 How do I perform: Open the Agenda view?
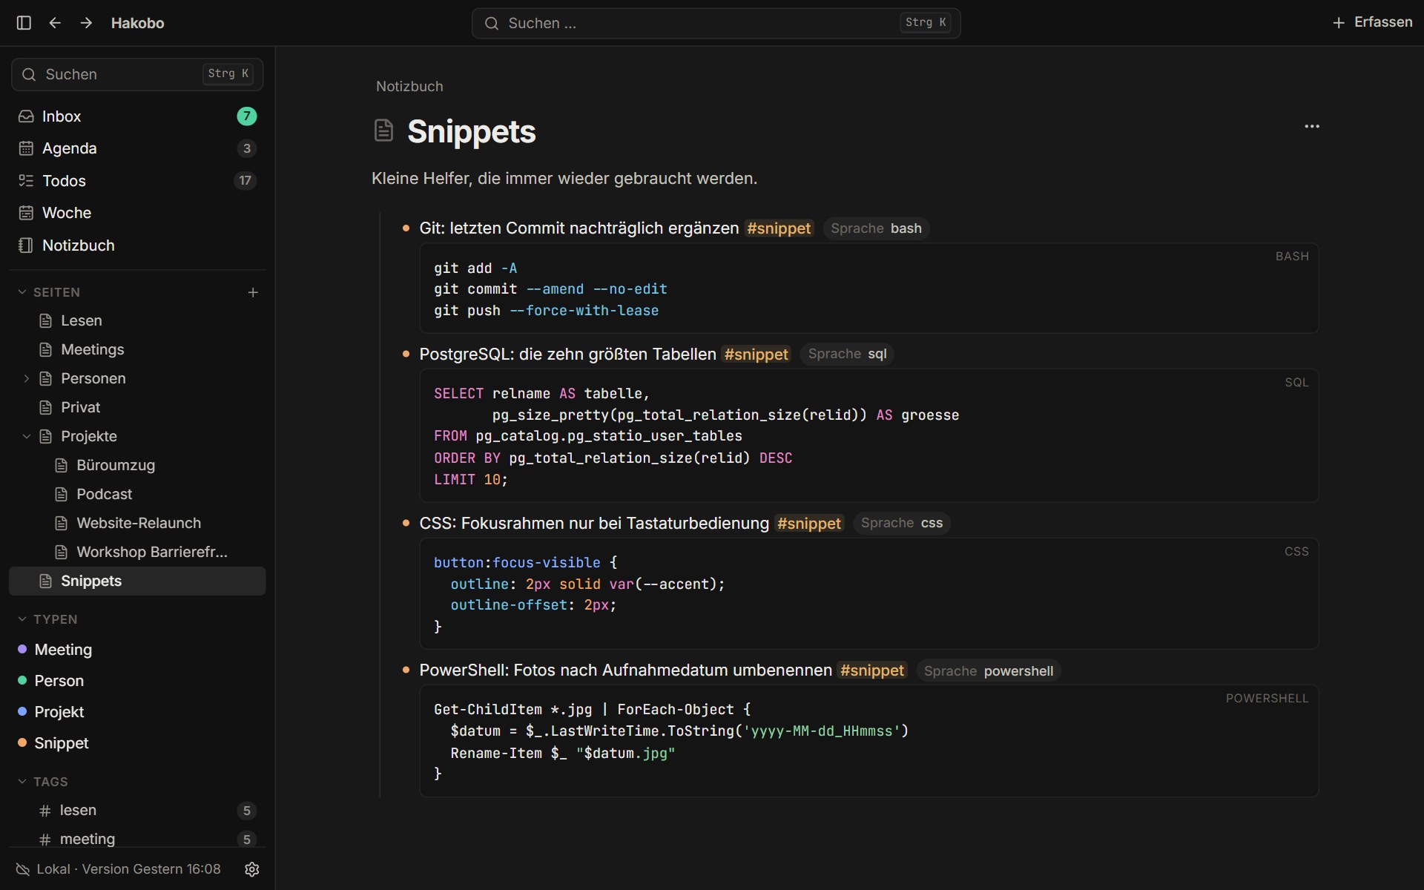(137, 148)
